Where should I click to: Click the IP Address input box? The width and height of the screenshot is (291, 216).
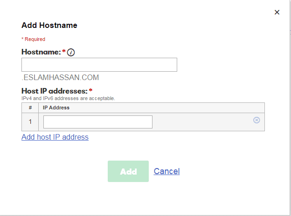(x=98, y=122)
